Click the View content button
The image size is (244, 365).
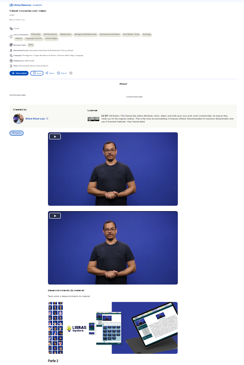(19, 73)
